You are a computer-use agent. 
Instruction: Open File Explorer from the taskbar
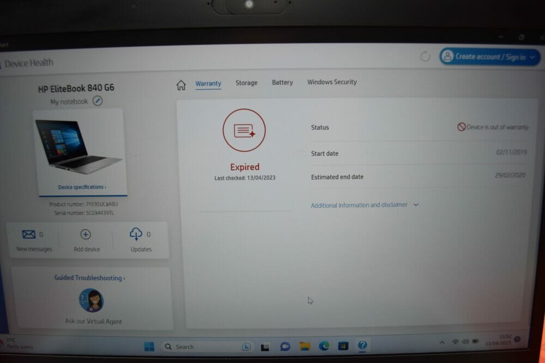coord(305,346)
